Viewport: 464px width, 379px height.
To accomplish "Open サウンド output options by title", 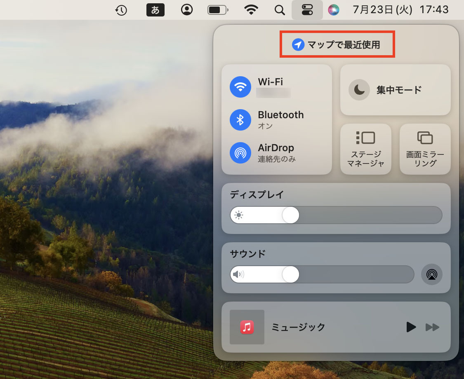I will [x=248, y=254].
